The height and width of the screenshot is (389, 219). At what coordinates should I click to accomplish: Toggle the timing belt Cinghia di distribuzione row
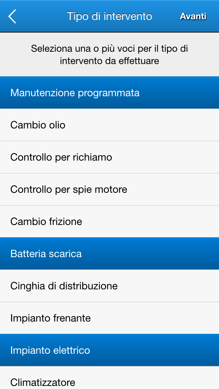[109, 286]
